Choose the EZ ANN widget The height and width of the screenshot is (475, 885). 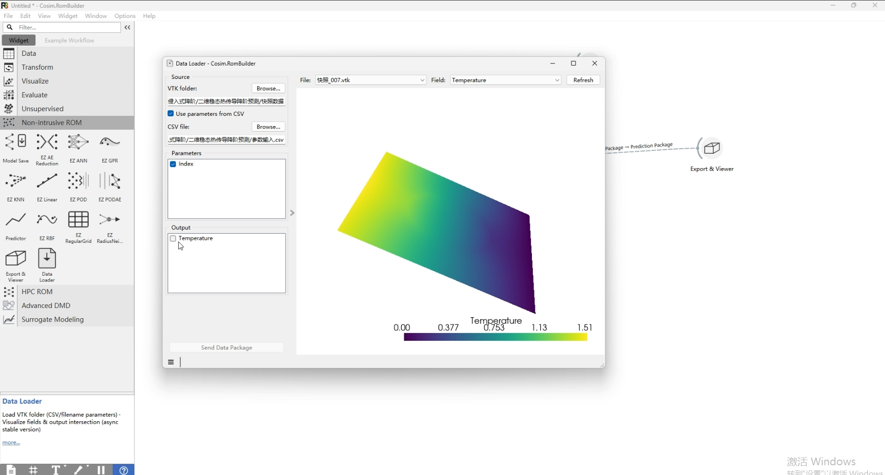tap(78, 149)
